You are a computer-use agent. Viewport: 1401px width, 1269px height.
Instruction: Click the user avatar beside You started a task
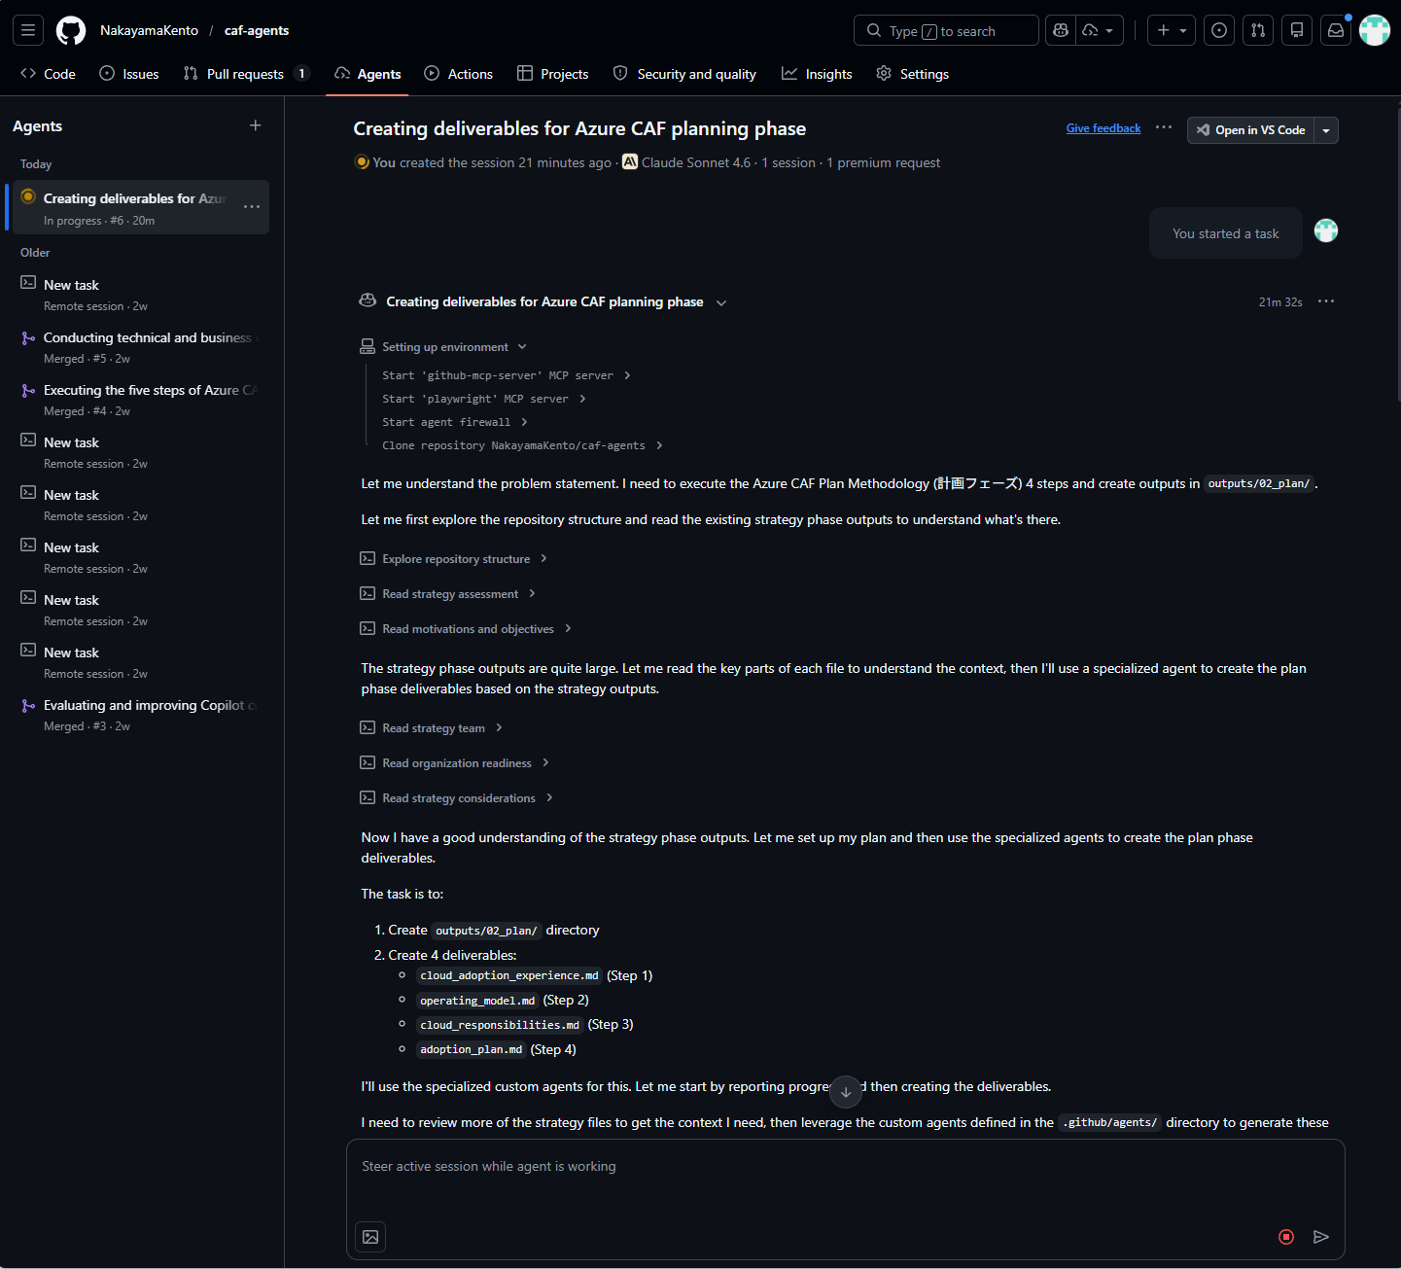(x=1326, y=230)
